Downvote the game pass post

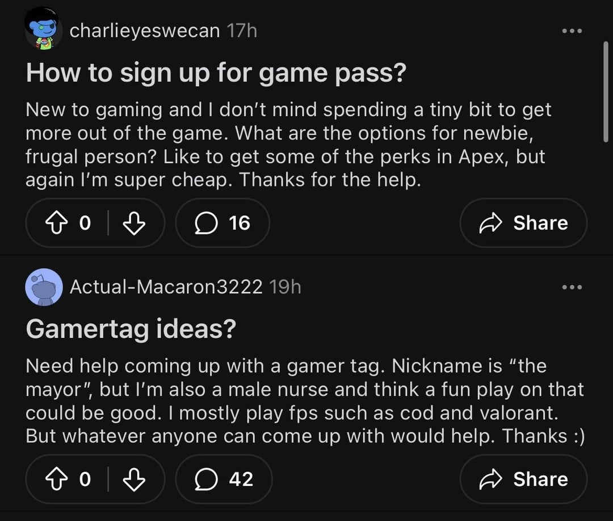135,223
